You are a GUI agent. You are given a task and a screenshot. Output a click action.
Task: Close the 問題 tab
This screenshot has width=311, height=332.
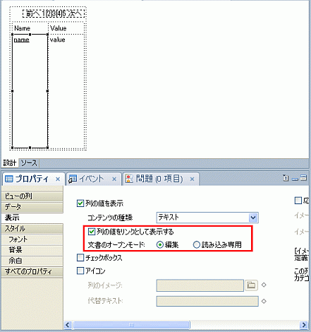[x=192, y=179]
